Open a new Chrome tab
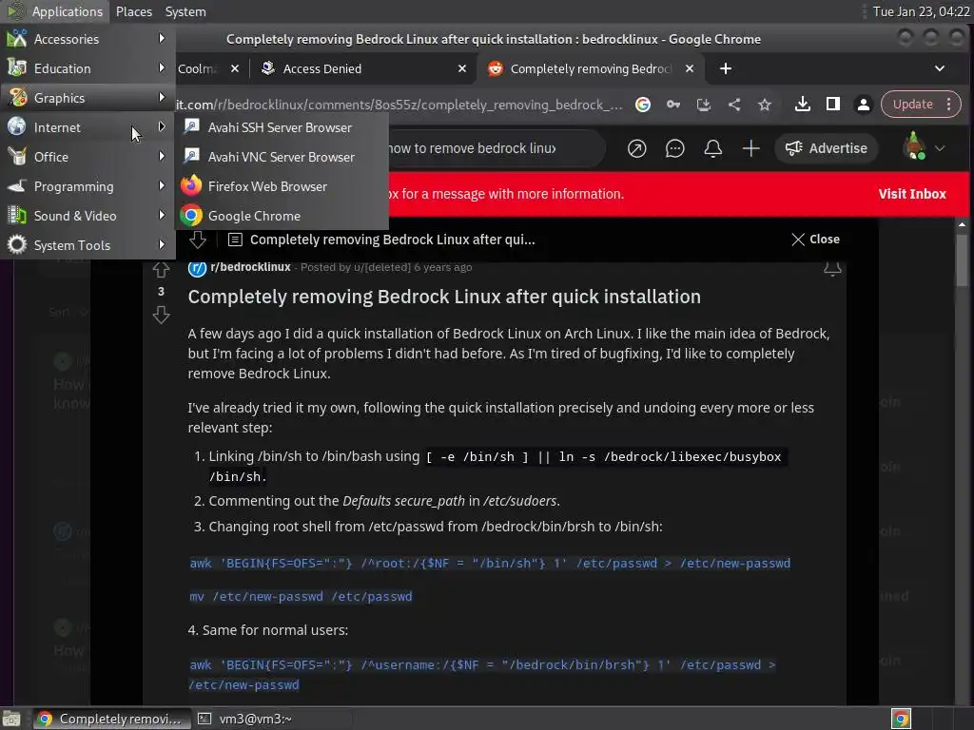This screenshot has width=974, height=730. coord(725,68)
